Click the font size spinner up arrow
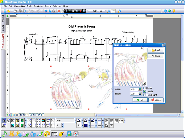 coord(63,125)
